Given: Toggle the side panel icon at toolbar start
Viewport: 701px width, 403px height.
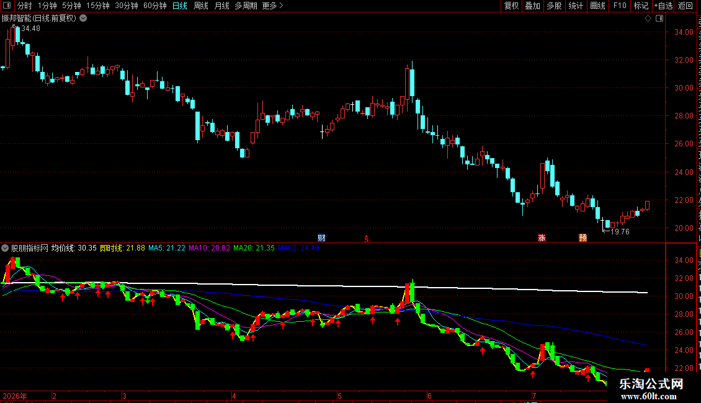Looking at the screenshot, I should [7, 6].
